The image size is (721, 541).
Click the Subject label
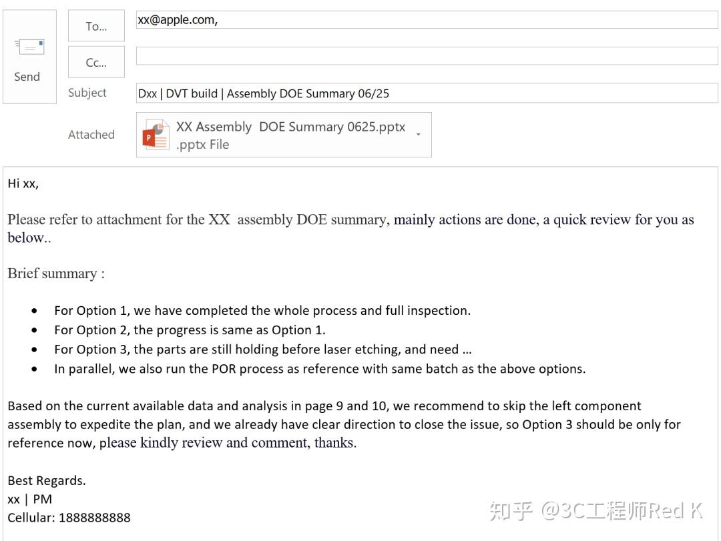point(87,93)
